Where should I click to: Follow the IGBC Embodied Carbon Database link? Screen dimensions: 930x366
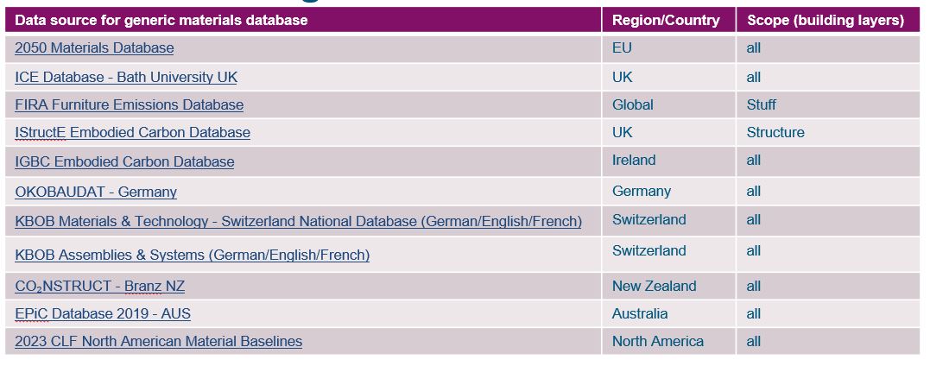124,161
